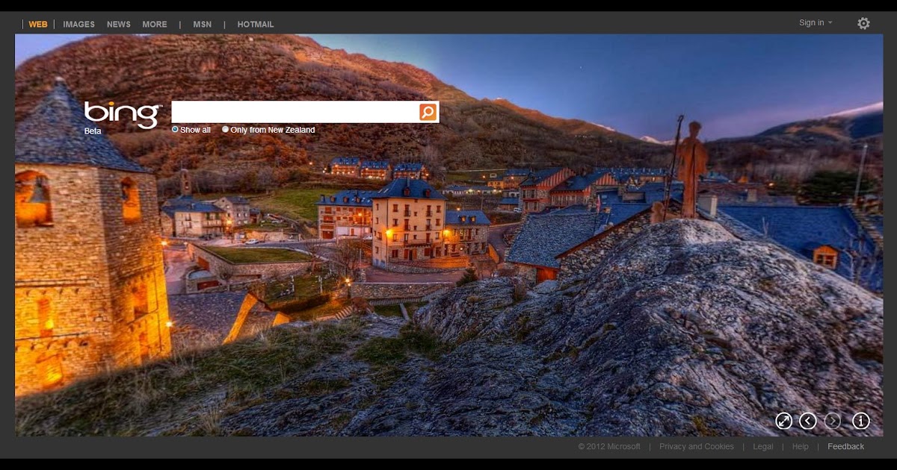This screenshot has height=470, width=897.
Task: Click the Legal link
Action: (762, 446)
